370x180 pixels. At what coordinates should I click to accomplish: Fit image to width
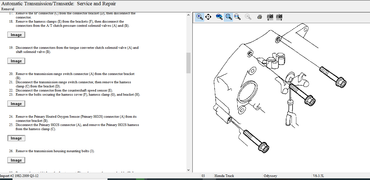click(237, 17)
